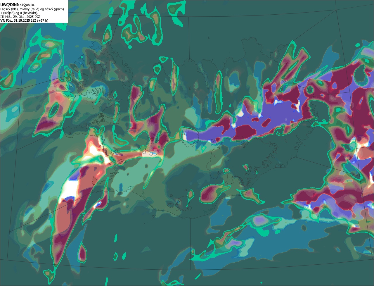Click the 'miðský (rauð)' legend text
Image resolution: width=374 pixels, height=286 pixels.
[30, 9]
